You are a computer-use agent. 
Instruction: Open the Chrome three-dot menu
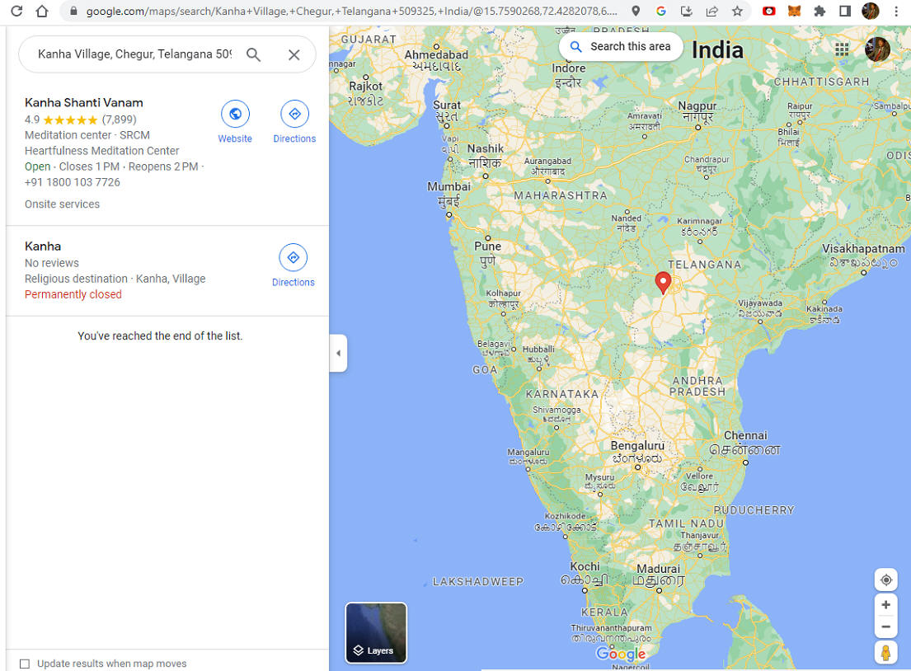coord(896,11)
